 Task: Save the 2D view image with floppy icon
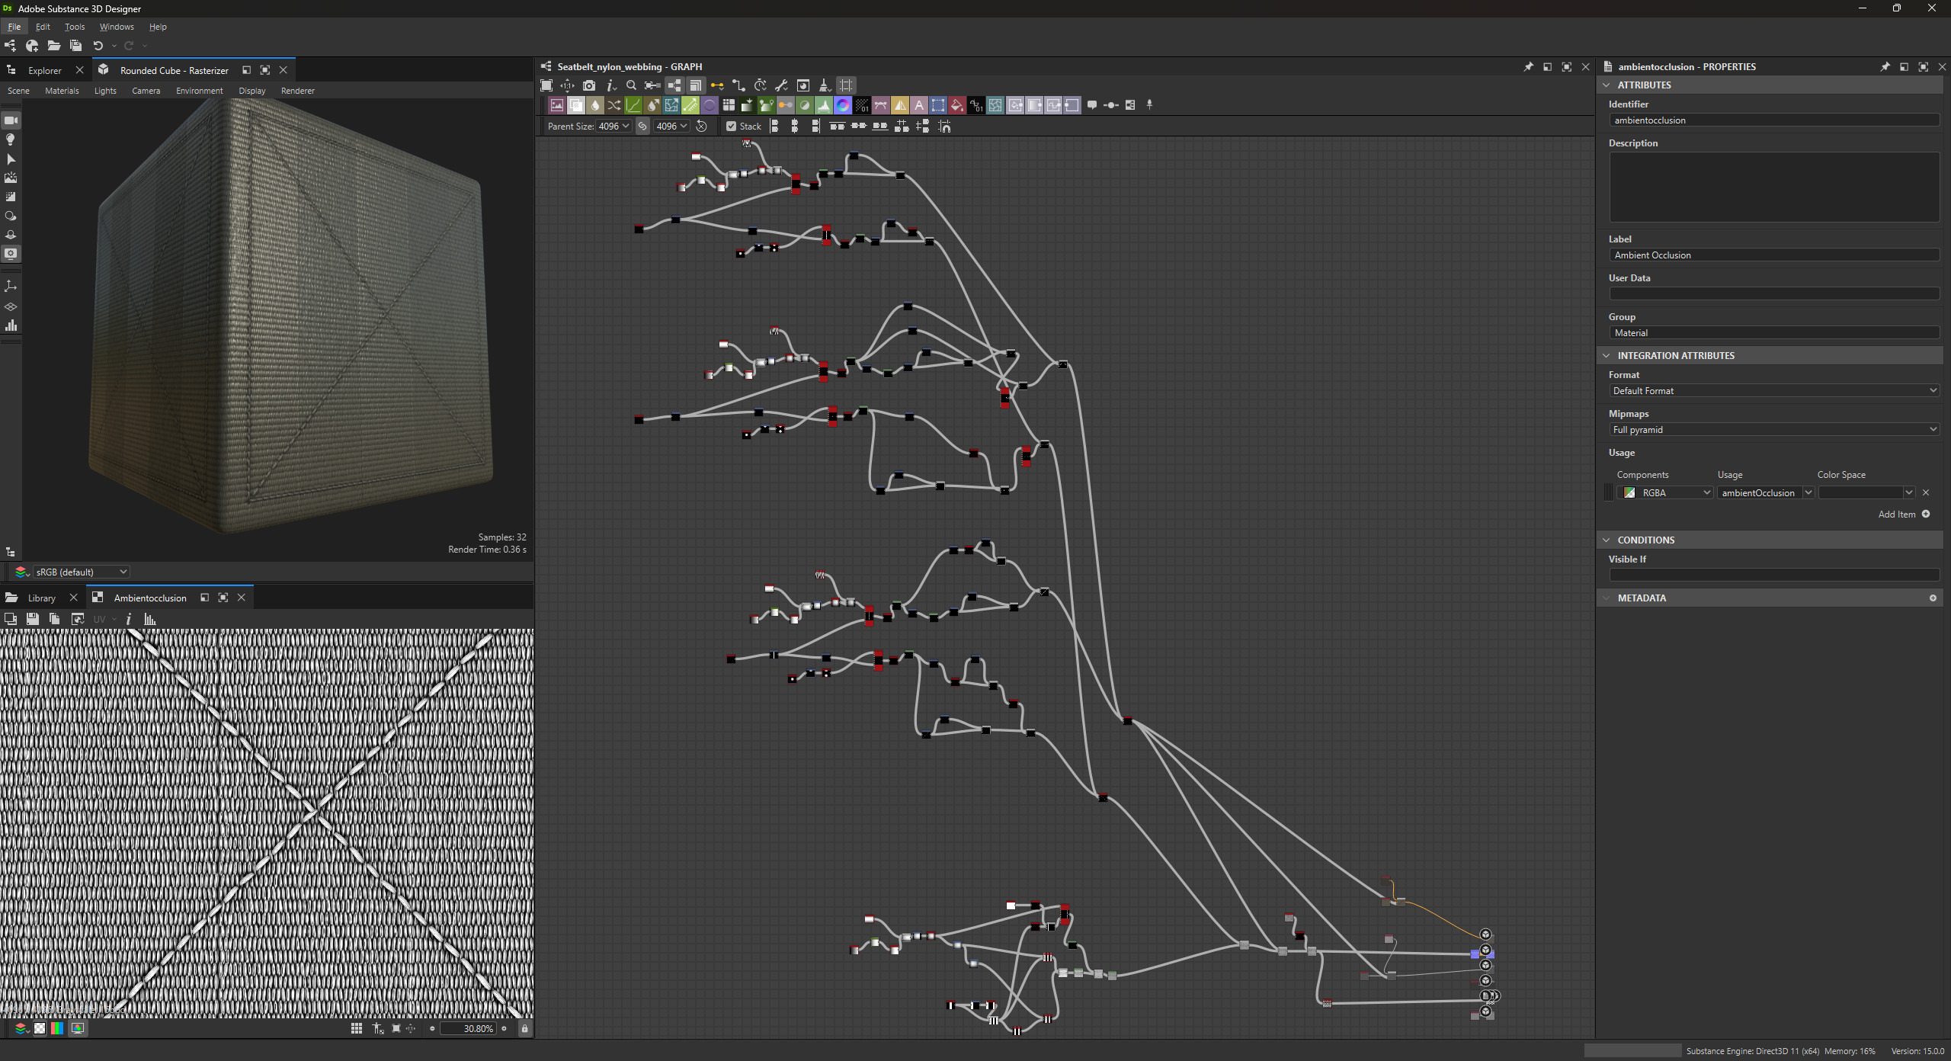[x=33, y=619]
